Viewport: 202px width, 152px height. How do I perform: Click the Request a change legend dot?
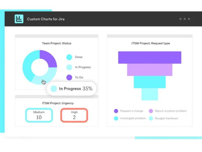[116, 111]
